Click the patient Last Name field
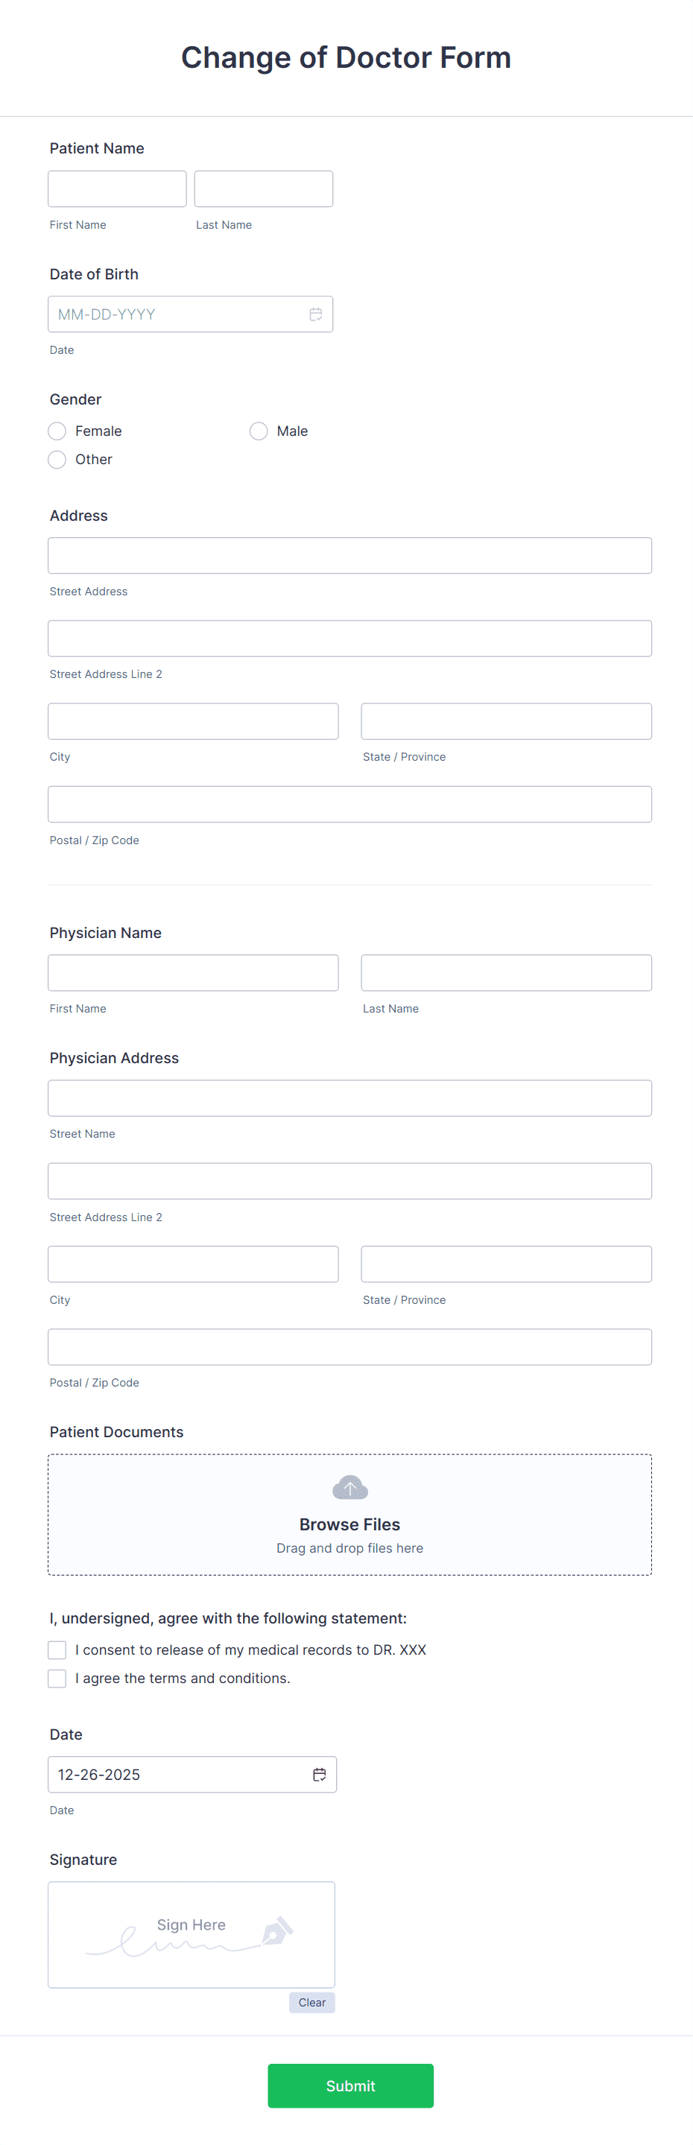The image size is (693, 2145). click(x=263, y=188)
